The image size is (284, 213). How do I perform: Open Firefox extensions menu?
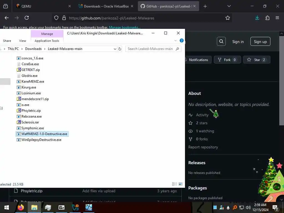[x=267, y=18]
